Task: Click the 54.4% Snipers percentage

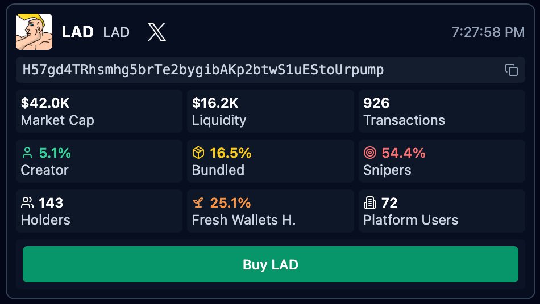Action: point(404,153)
